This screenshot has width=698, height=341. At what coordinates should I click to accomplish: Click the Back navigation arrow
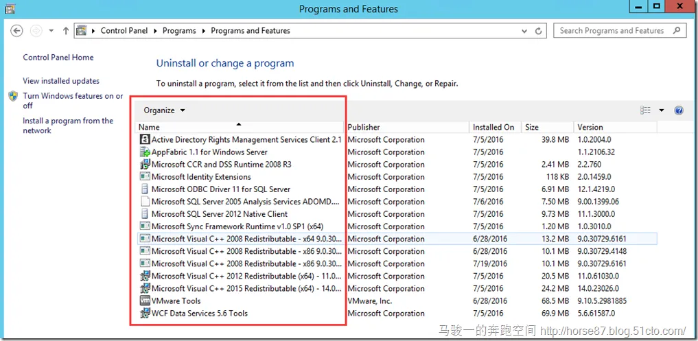[x=17, y=31]
